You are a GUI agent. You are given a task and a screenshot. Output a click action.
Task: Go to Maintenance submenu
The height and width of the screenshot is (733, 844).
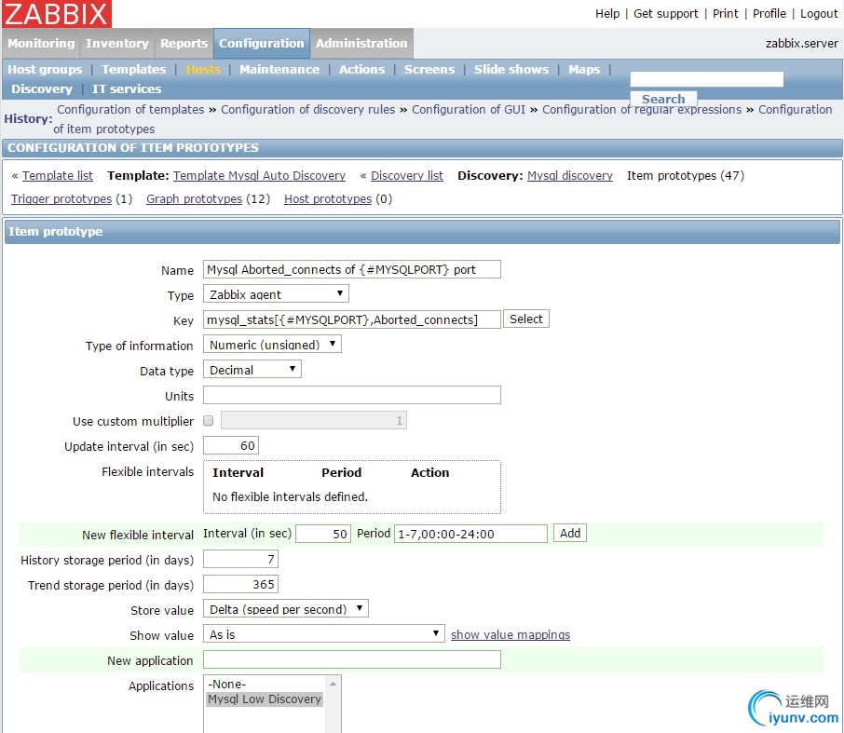[279, 70]
